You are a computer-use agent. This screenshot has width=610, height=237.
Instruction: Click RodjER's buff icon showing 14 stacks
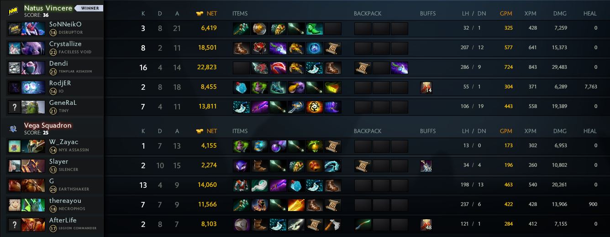click(x=426, y=88)
